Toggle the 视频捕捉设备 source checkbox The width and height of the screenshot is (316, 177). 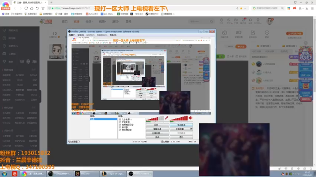pos(120,125)
